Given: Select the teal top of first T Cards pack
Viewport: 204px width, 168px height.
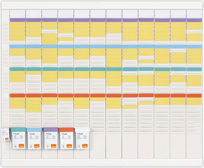Looking at the screenshot, I should [x=18, y=130].
